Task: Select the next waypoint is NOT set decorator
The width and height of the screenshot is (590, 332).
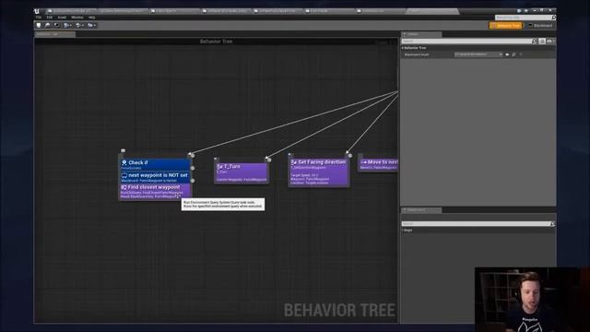Action: (x=155, y=177)
